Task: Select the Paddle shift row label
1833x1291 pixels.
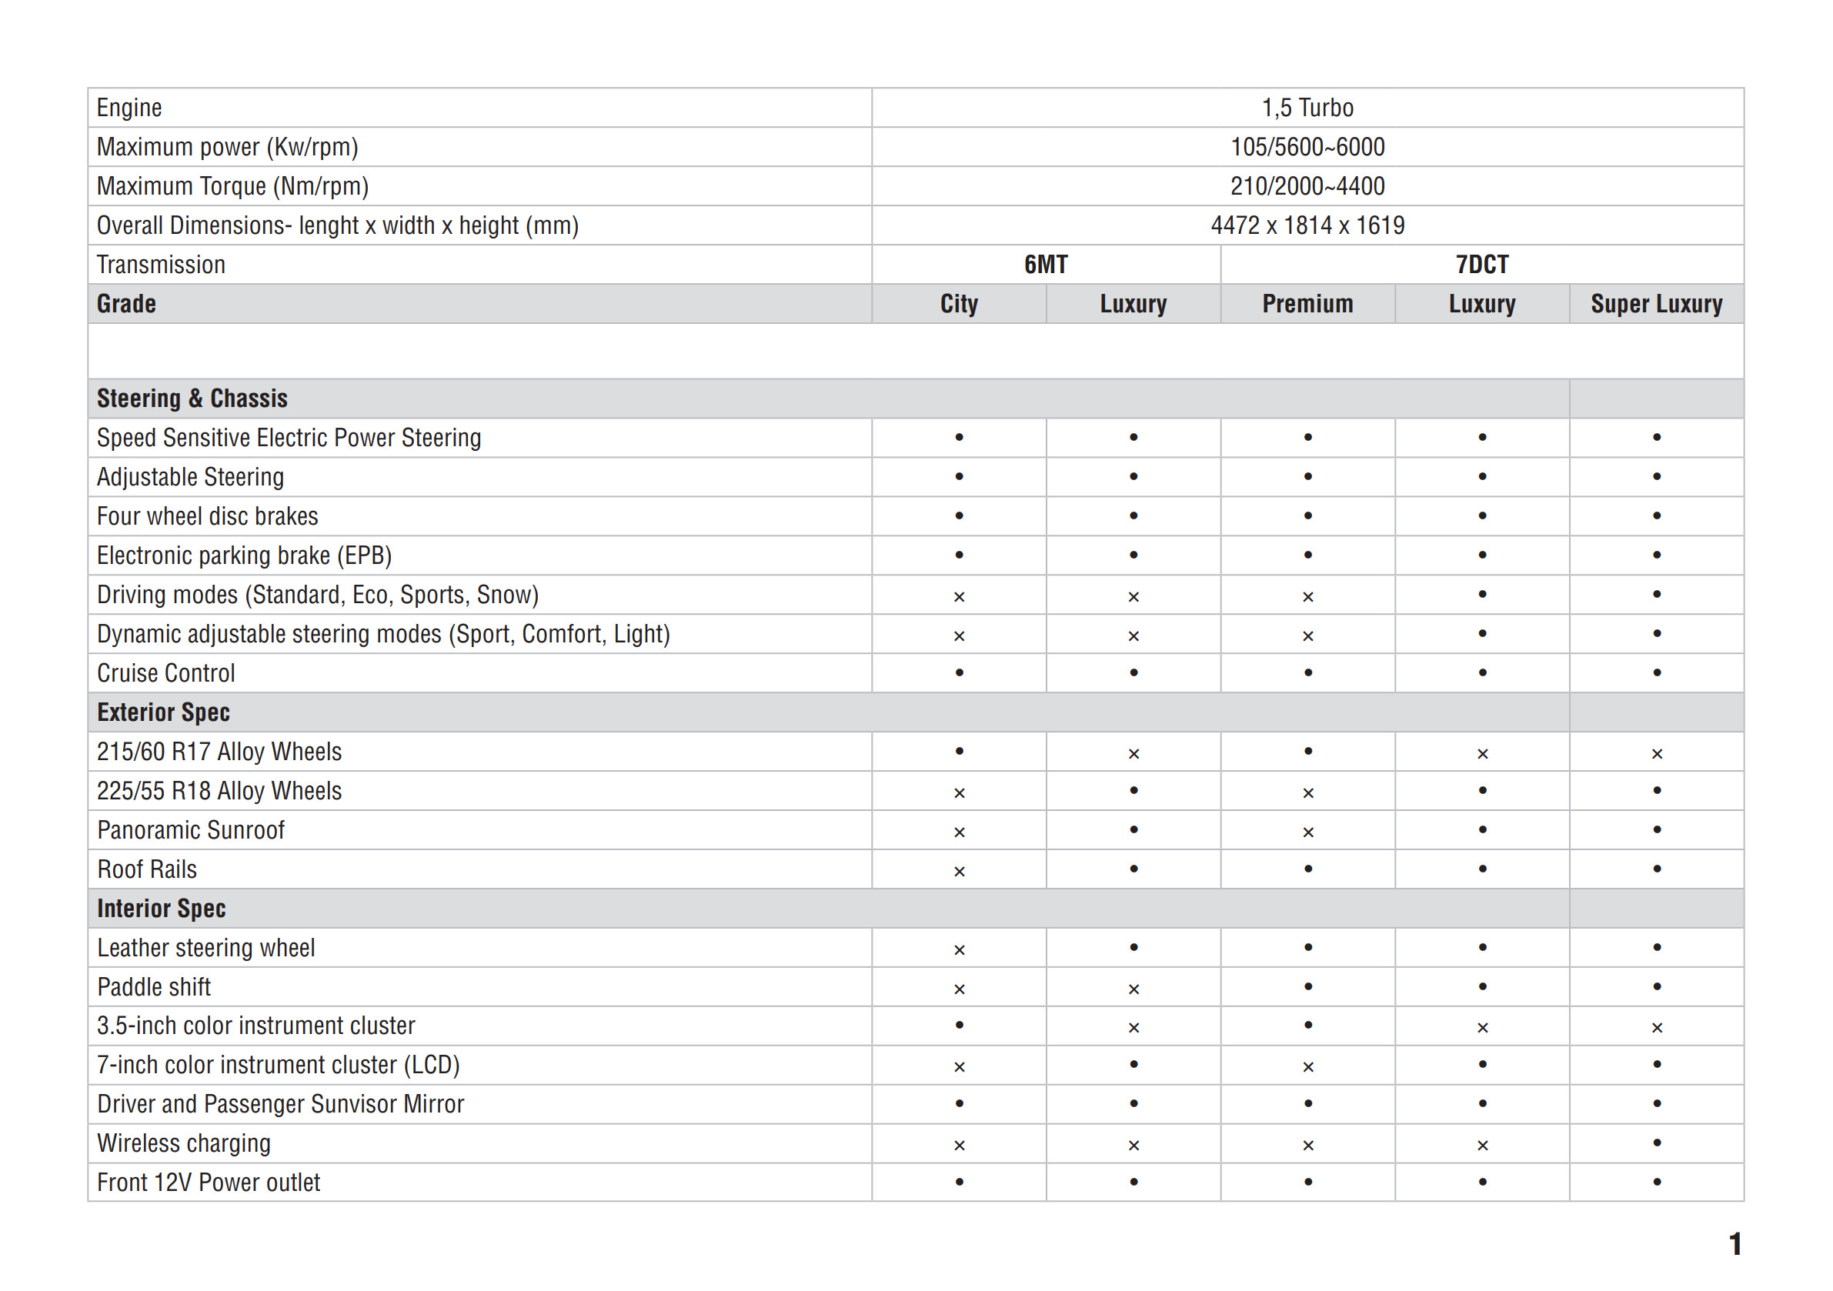Action: (x=154, y=987)
